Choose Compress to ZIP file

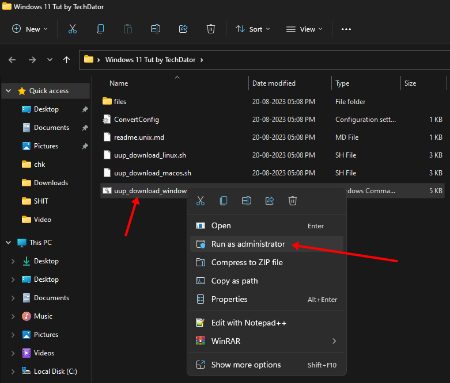247,262
